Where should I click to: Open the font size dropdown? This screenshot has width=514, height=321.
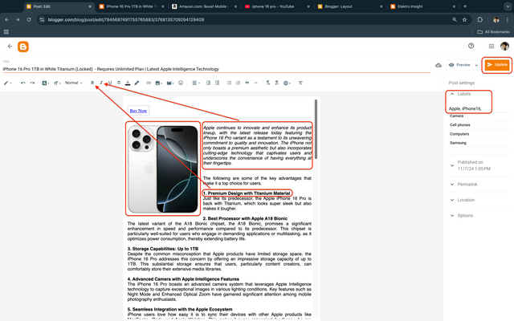click(57, 83)
